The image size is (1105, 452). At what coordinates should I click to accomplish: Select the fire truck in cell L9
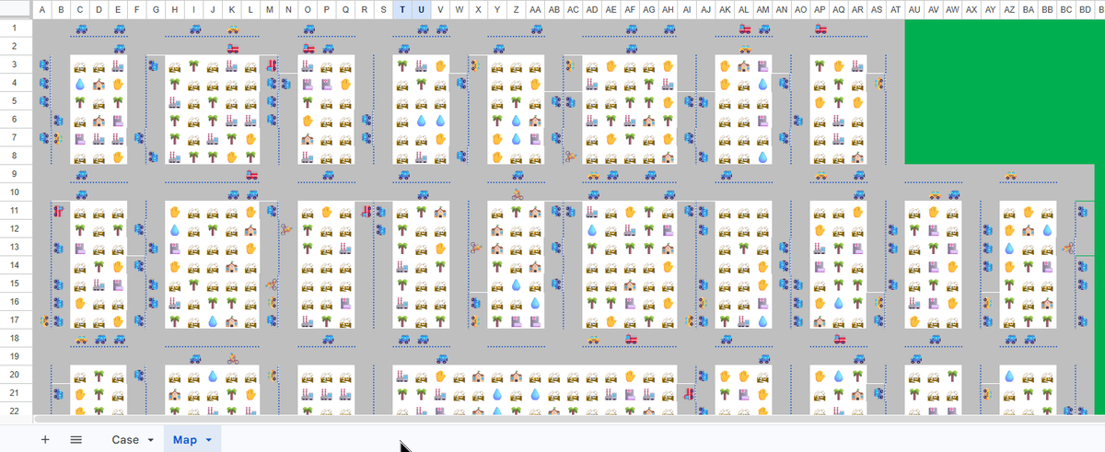(251, 174)
